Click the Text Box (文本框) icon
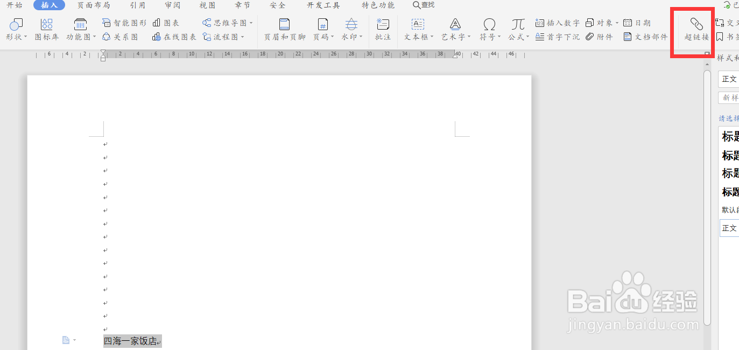 click(418, 24)
